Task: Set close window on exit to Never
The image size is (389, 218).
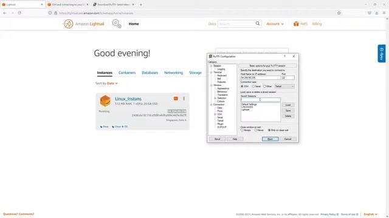Action: [256, 130]
